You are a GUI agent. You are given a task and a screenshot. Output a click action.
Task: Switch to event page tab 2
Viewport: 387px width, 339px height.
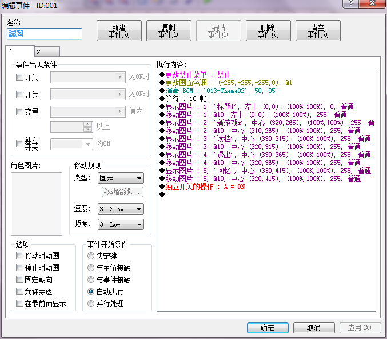(47, 52)
